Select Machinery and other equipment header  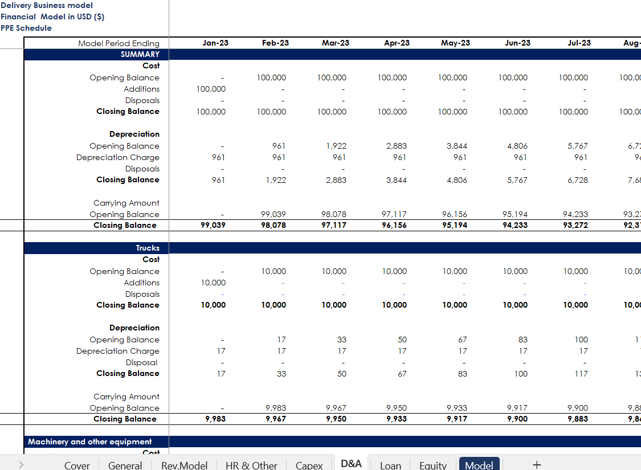coord(90,442)
